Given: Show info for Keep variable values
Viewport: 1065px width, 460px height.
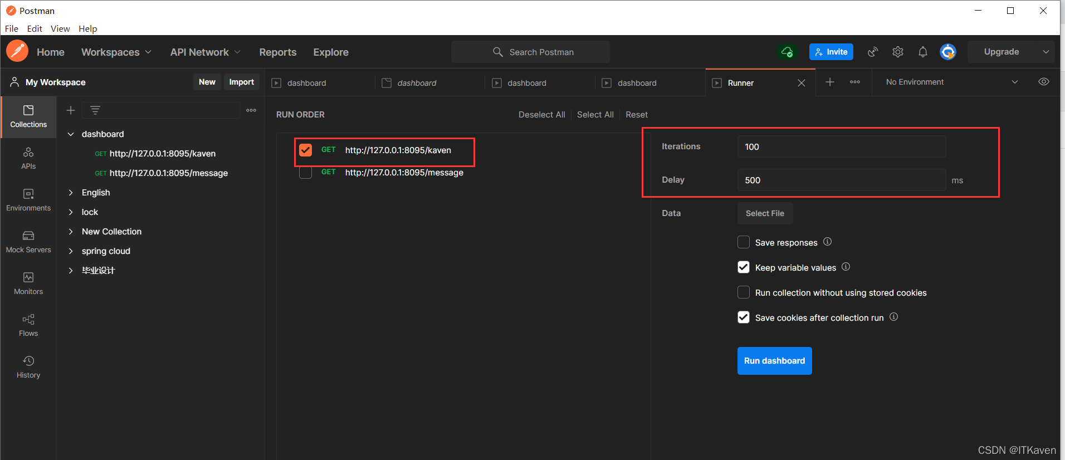Looking at the screenshot, I should pyautogui.click(x=846, y=267).
